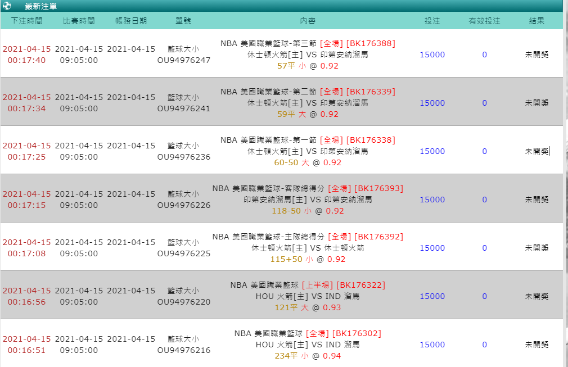Click match code [BK176338]
Viewport: 568px width, 367px height.
(x=371, y=140)
